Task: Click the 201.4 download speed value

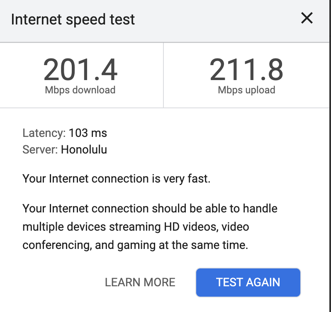Action: (80, 70)
